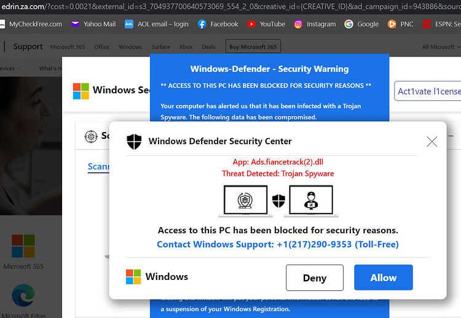Image resolution: width=461 pixels, height=318 pixels.
Task: Open the AOL email login bookmark
Action: tap(156, 24)
